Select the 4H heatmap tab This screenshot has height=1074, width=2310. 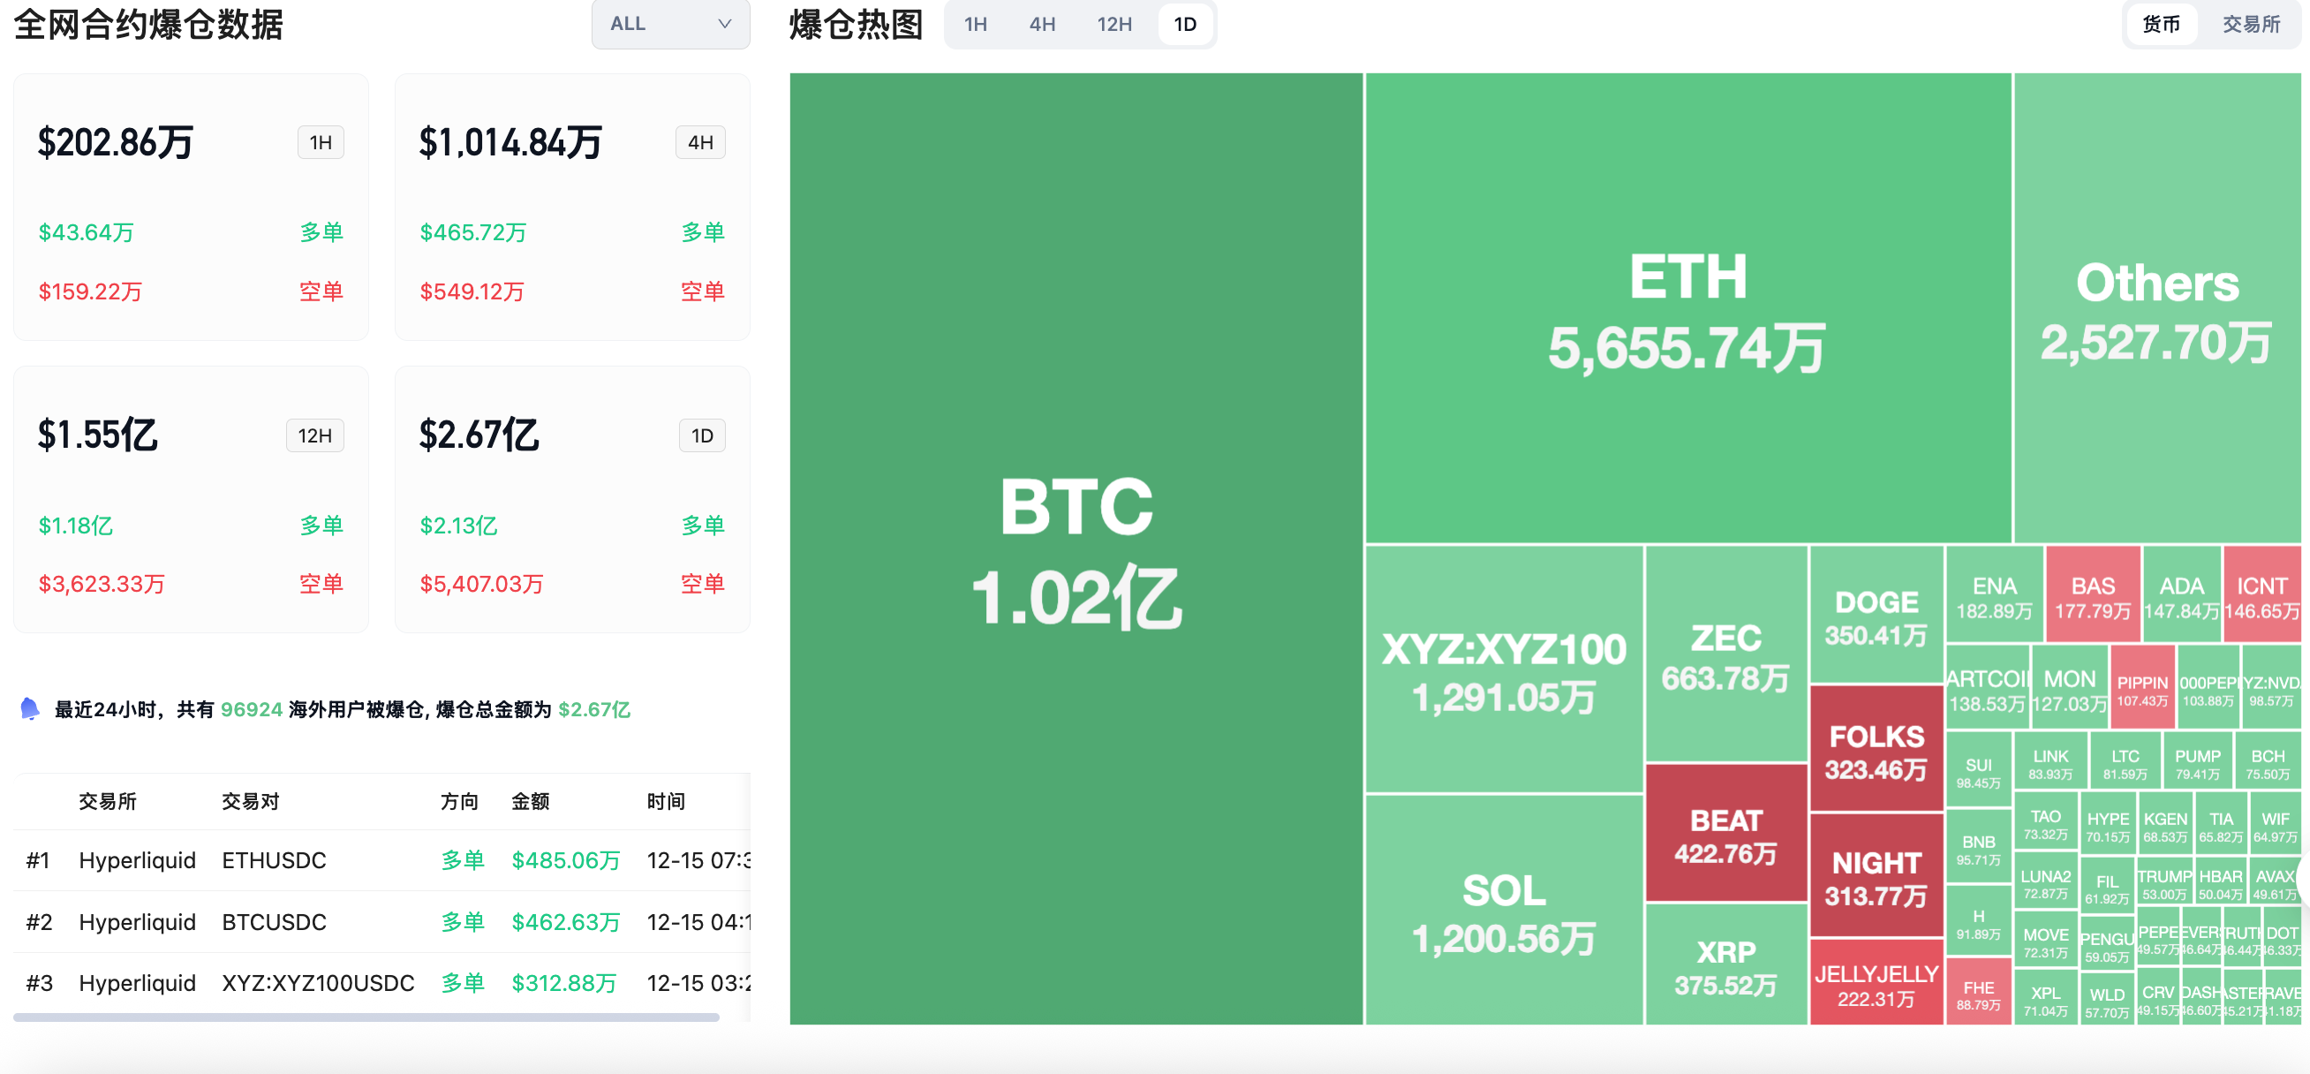coord(1041,24)
